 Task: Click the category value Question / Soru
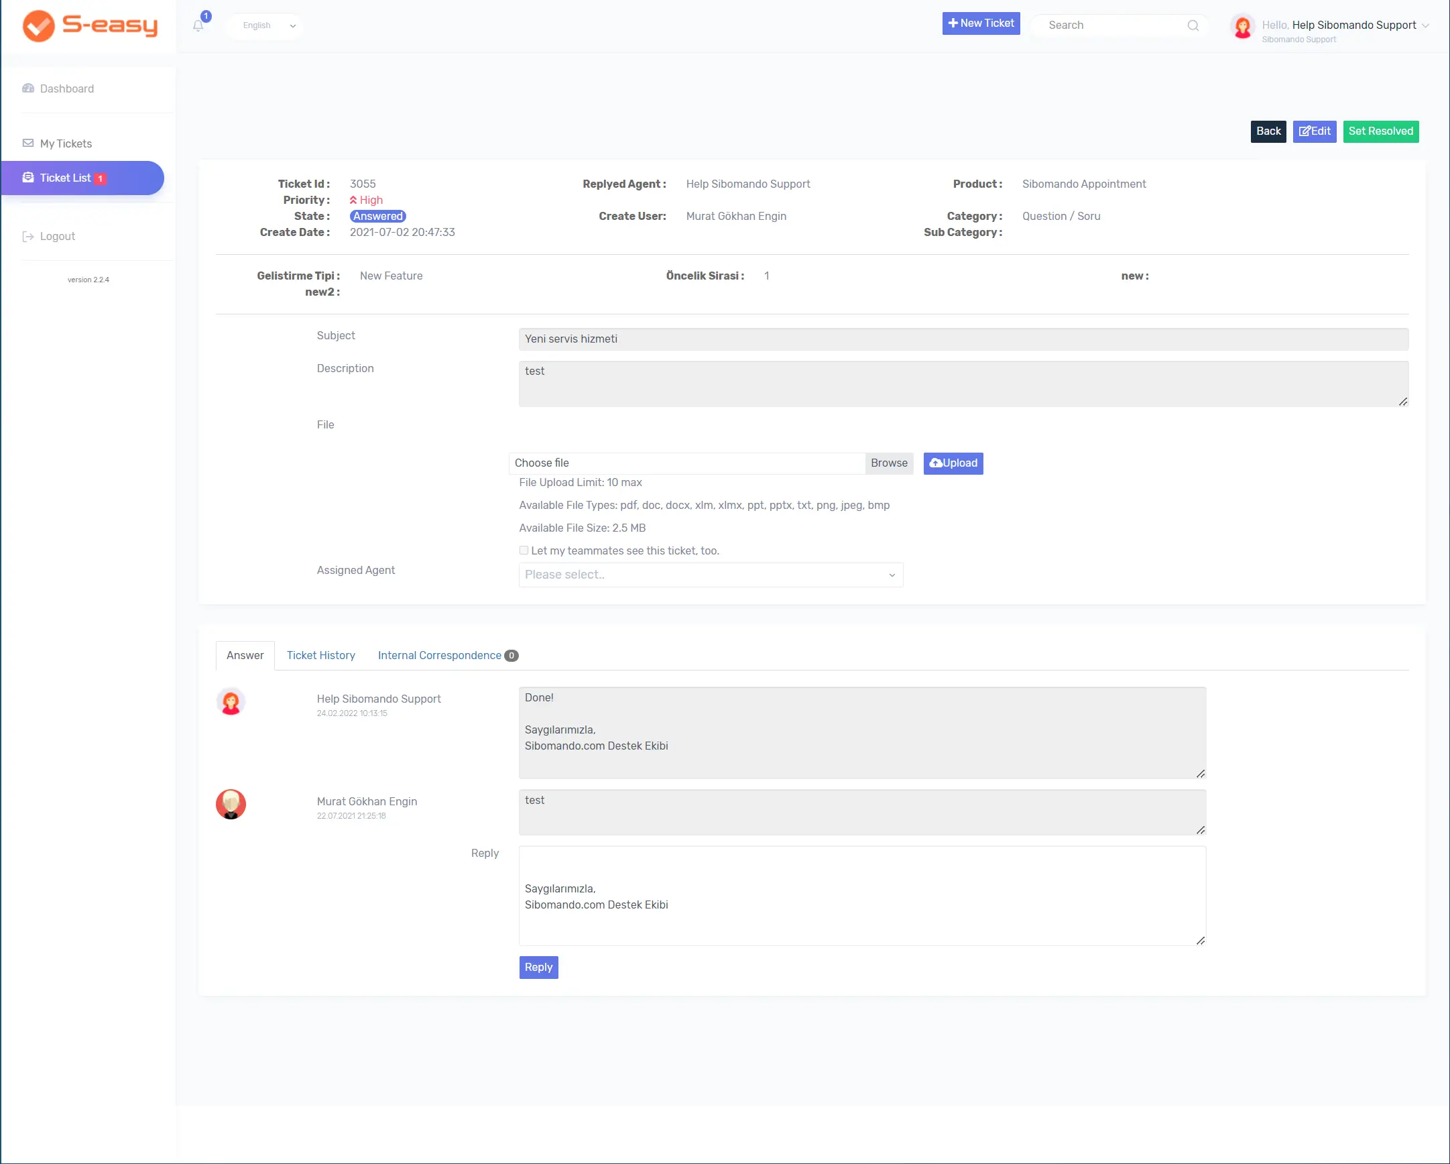pyautogui.click(x=1061, y=216)
